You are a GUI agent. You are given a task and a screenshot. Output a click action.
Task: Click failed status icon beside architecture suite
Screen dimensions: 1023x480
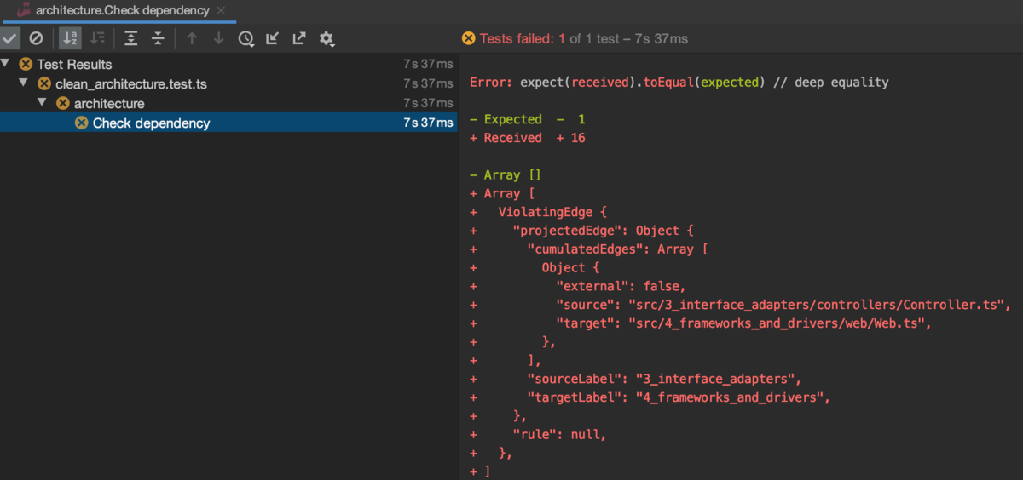click(62, 103)
